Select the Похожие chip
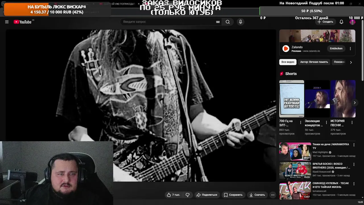Image resolution: width=364 pixels, height=205 pixels. [339, 62]
